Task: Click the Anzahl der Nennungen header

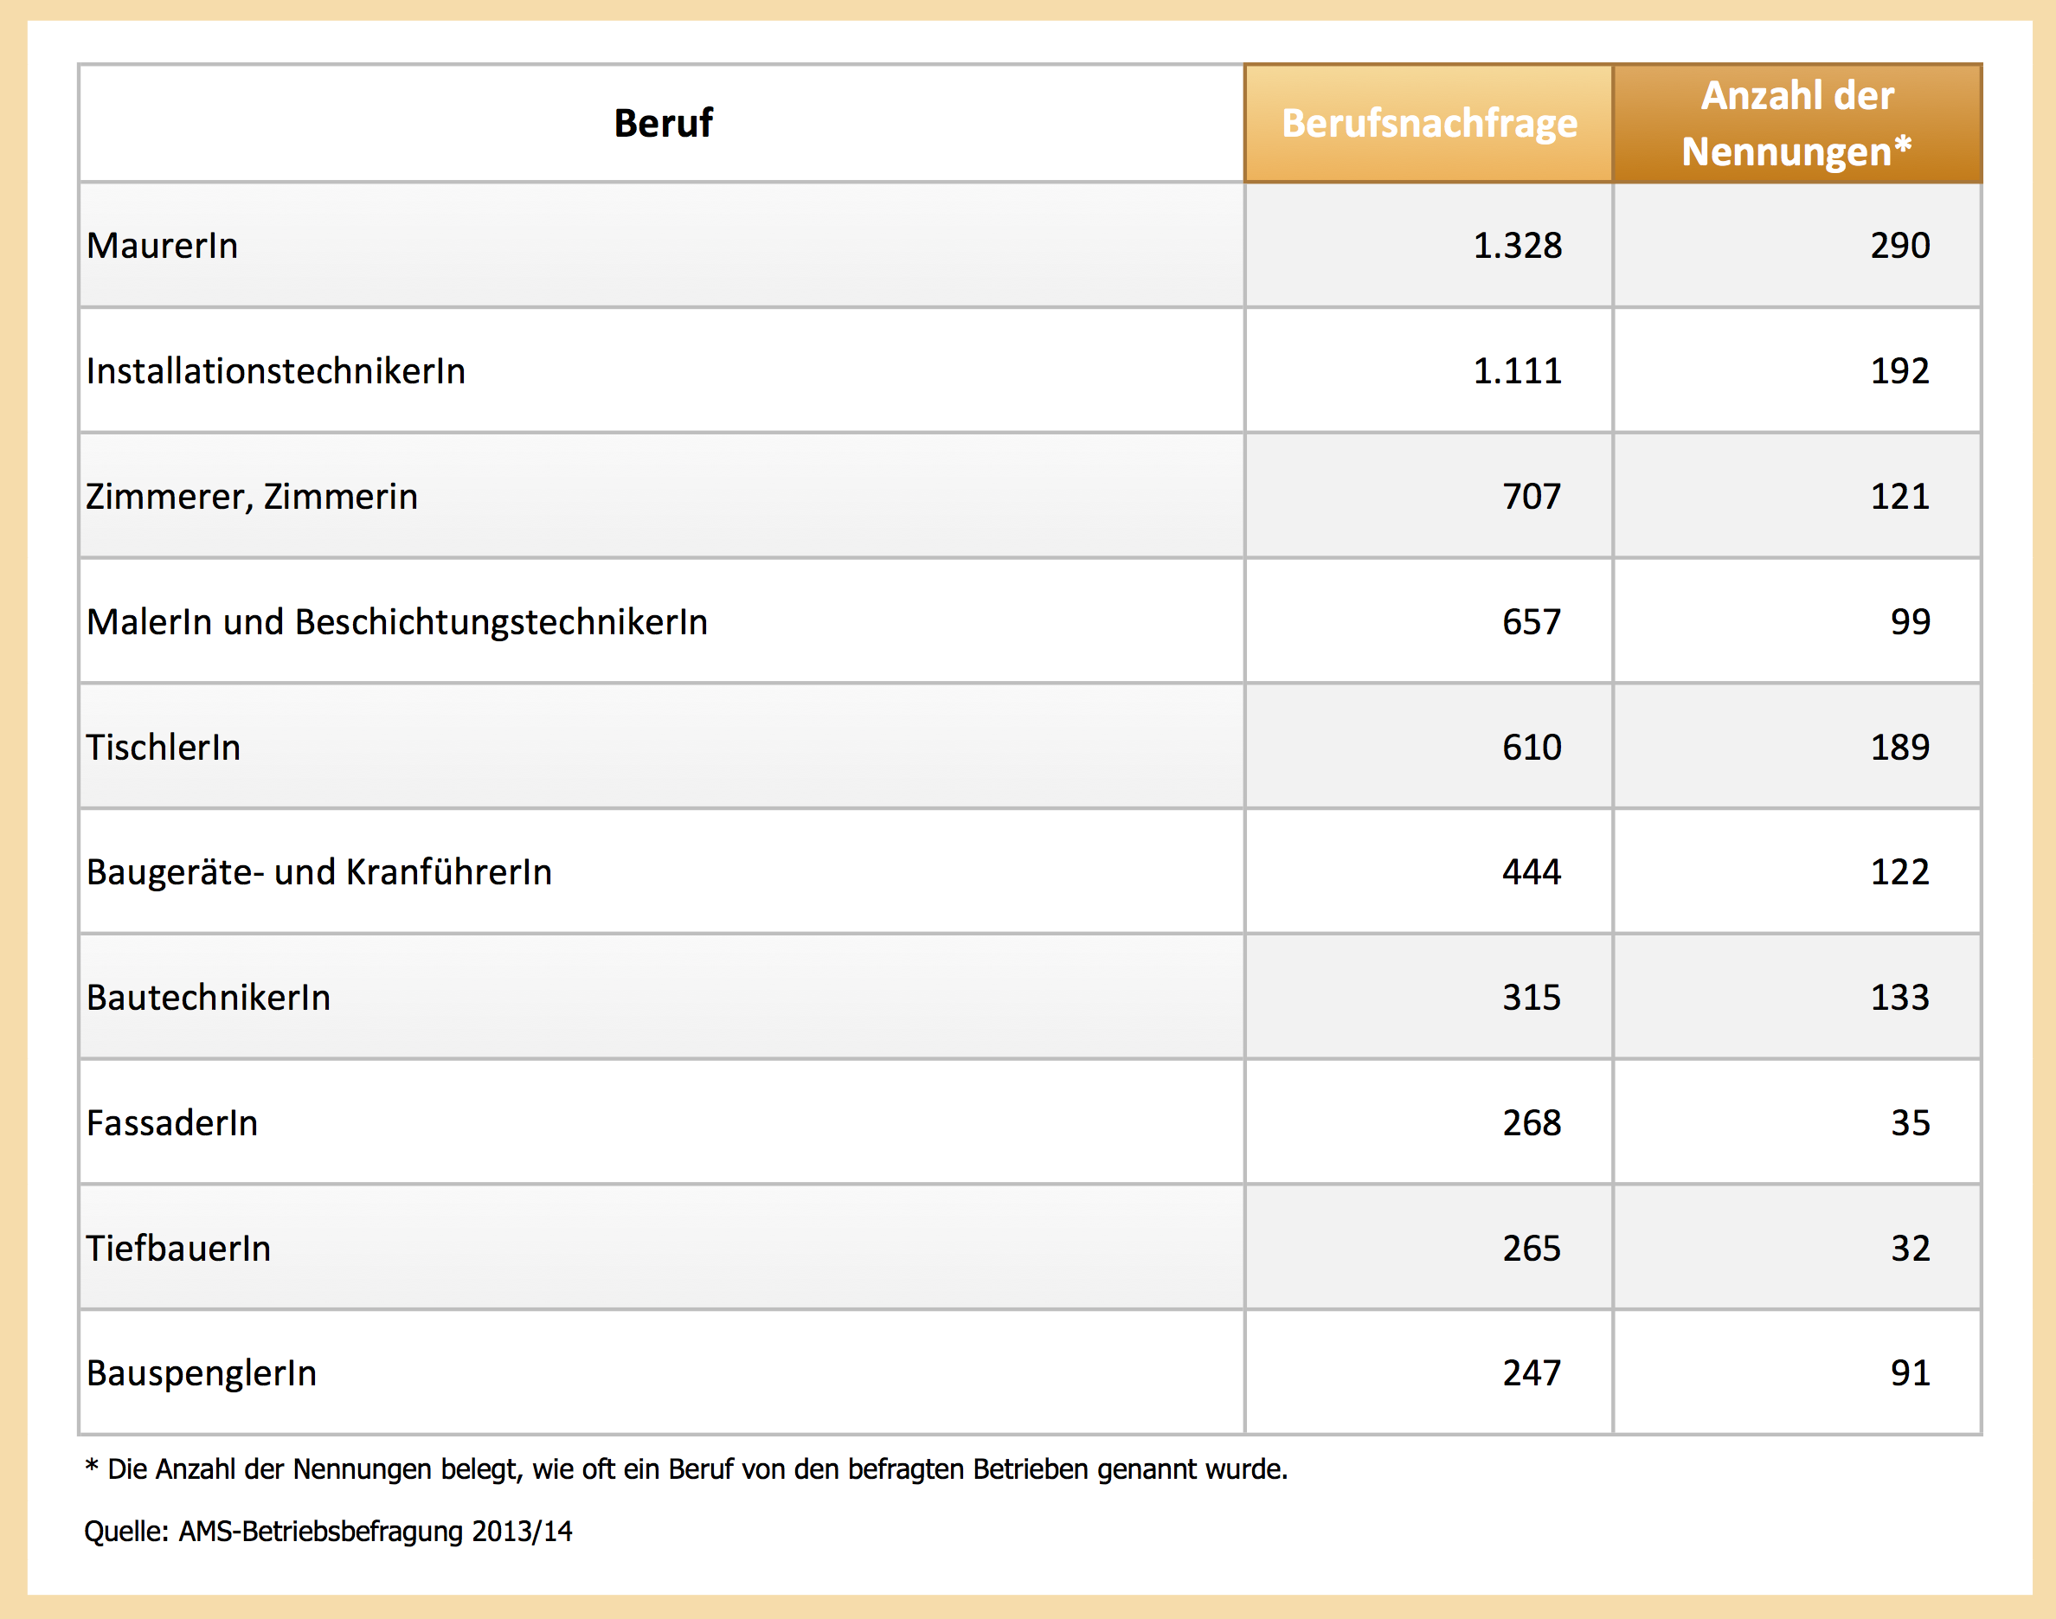Action: 1796,123
